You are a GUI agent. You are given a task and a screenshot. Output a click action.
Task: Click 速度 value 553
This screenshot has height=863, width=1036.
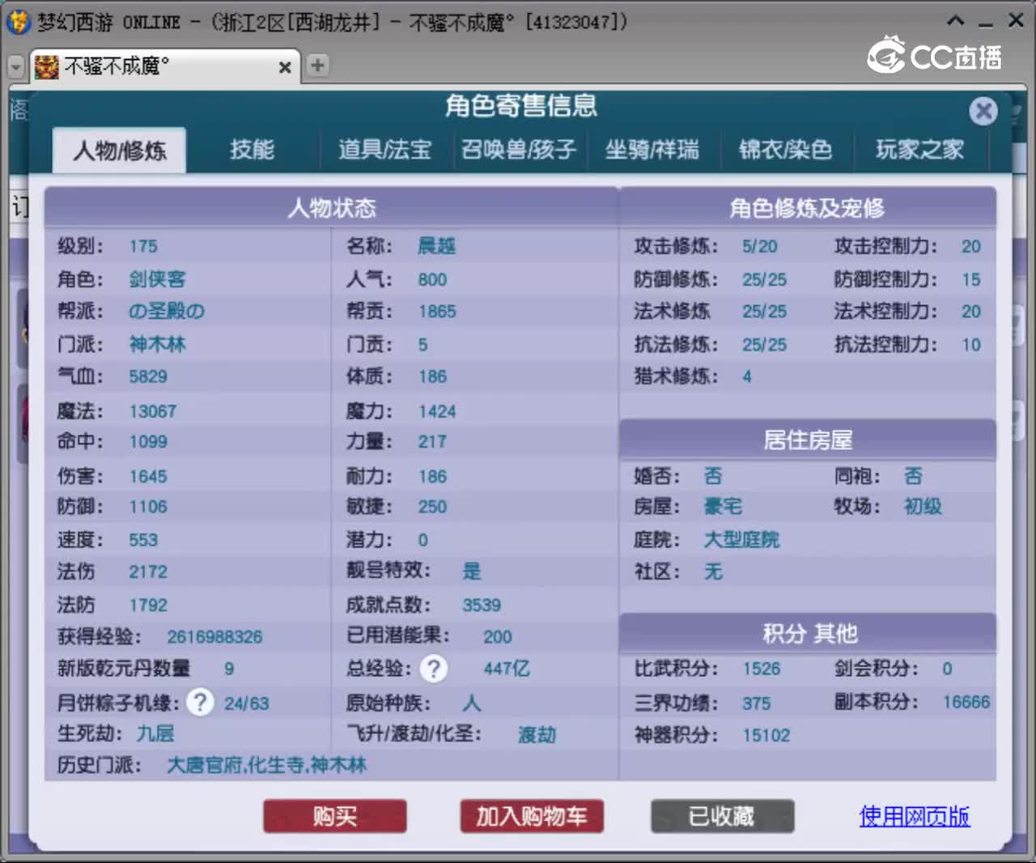coord(143,540)
